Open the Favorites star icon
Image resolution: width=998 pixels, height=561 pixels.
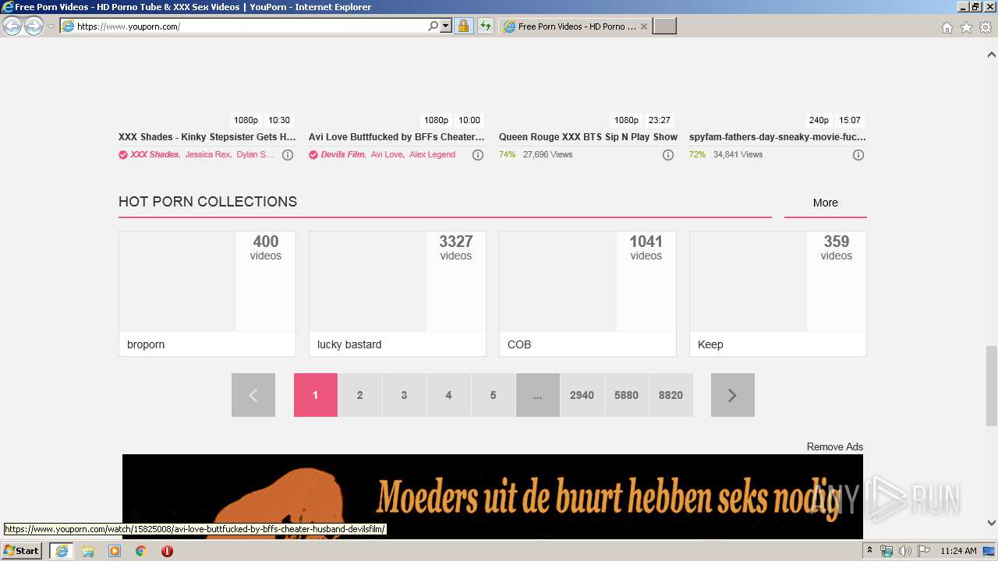pyautogui.click(x=966, y=27)
